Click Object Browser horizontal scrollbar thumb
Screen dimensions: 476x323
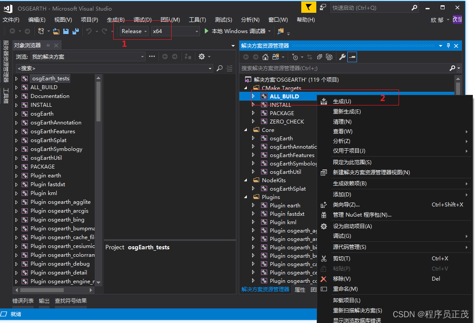point(42,290)
